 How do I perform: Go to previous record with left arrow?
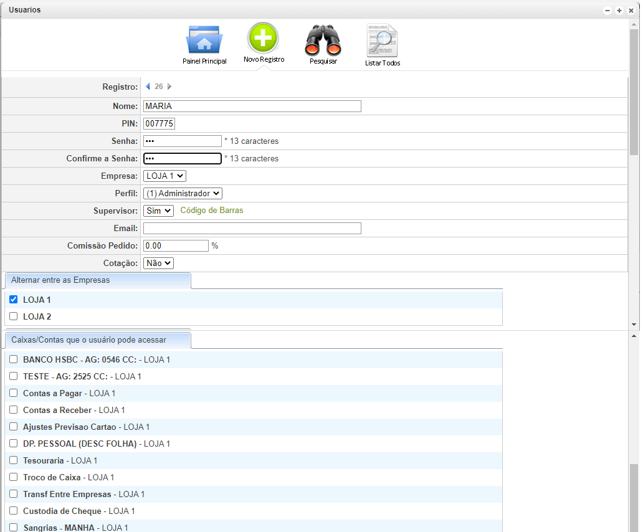pyautogui.click(x=148, y=87)
